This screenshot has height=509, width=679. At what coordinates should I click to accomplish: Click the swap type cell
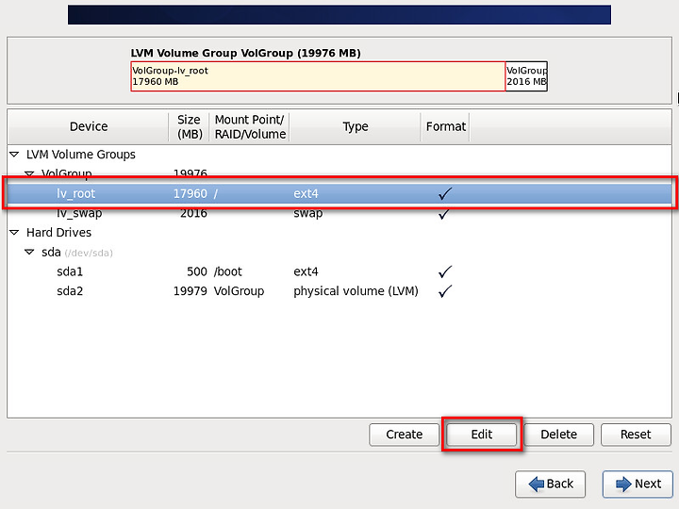pyautogui.click(x=307, y=213)
